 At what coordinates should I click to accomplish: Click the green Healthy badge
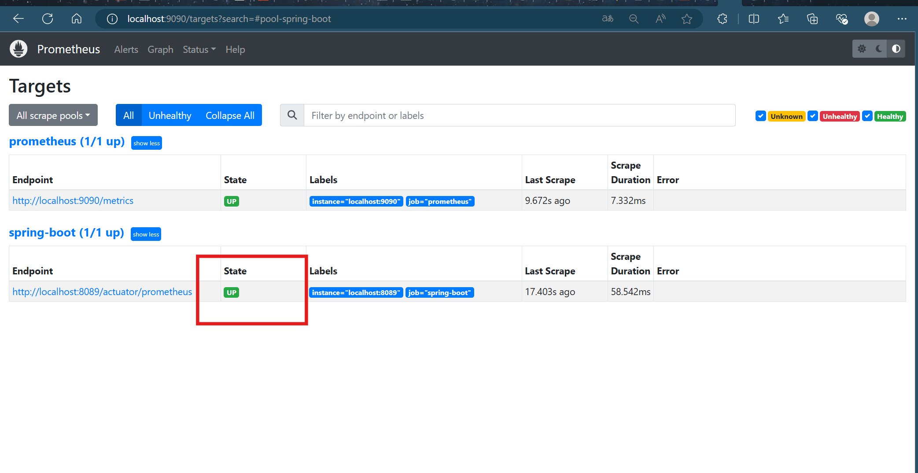click(x=890, y=116)
